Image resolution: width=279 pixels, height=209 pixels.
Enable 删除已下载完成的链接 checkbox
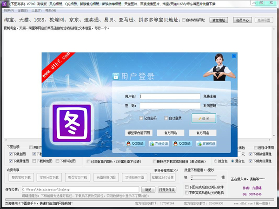154,162
